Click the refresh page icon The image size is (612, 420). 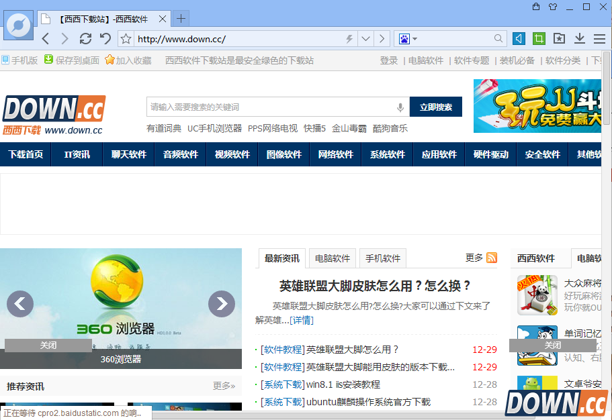(x=86, y=38)
